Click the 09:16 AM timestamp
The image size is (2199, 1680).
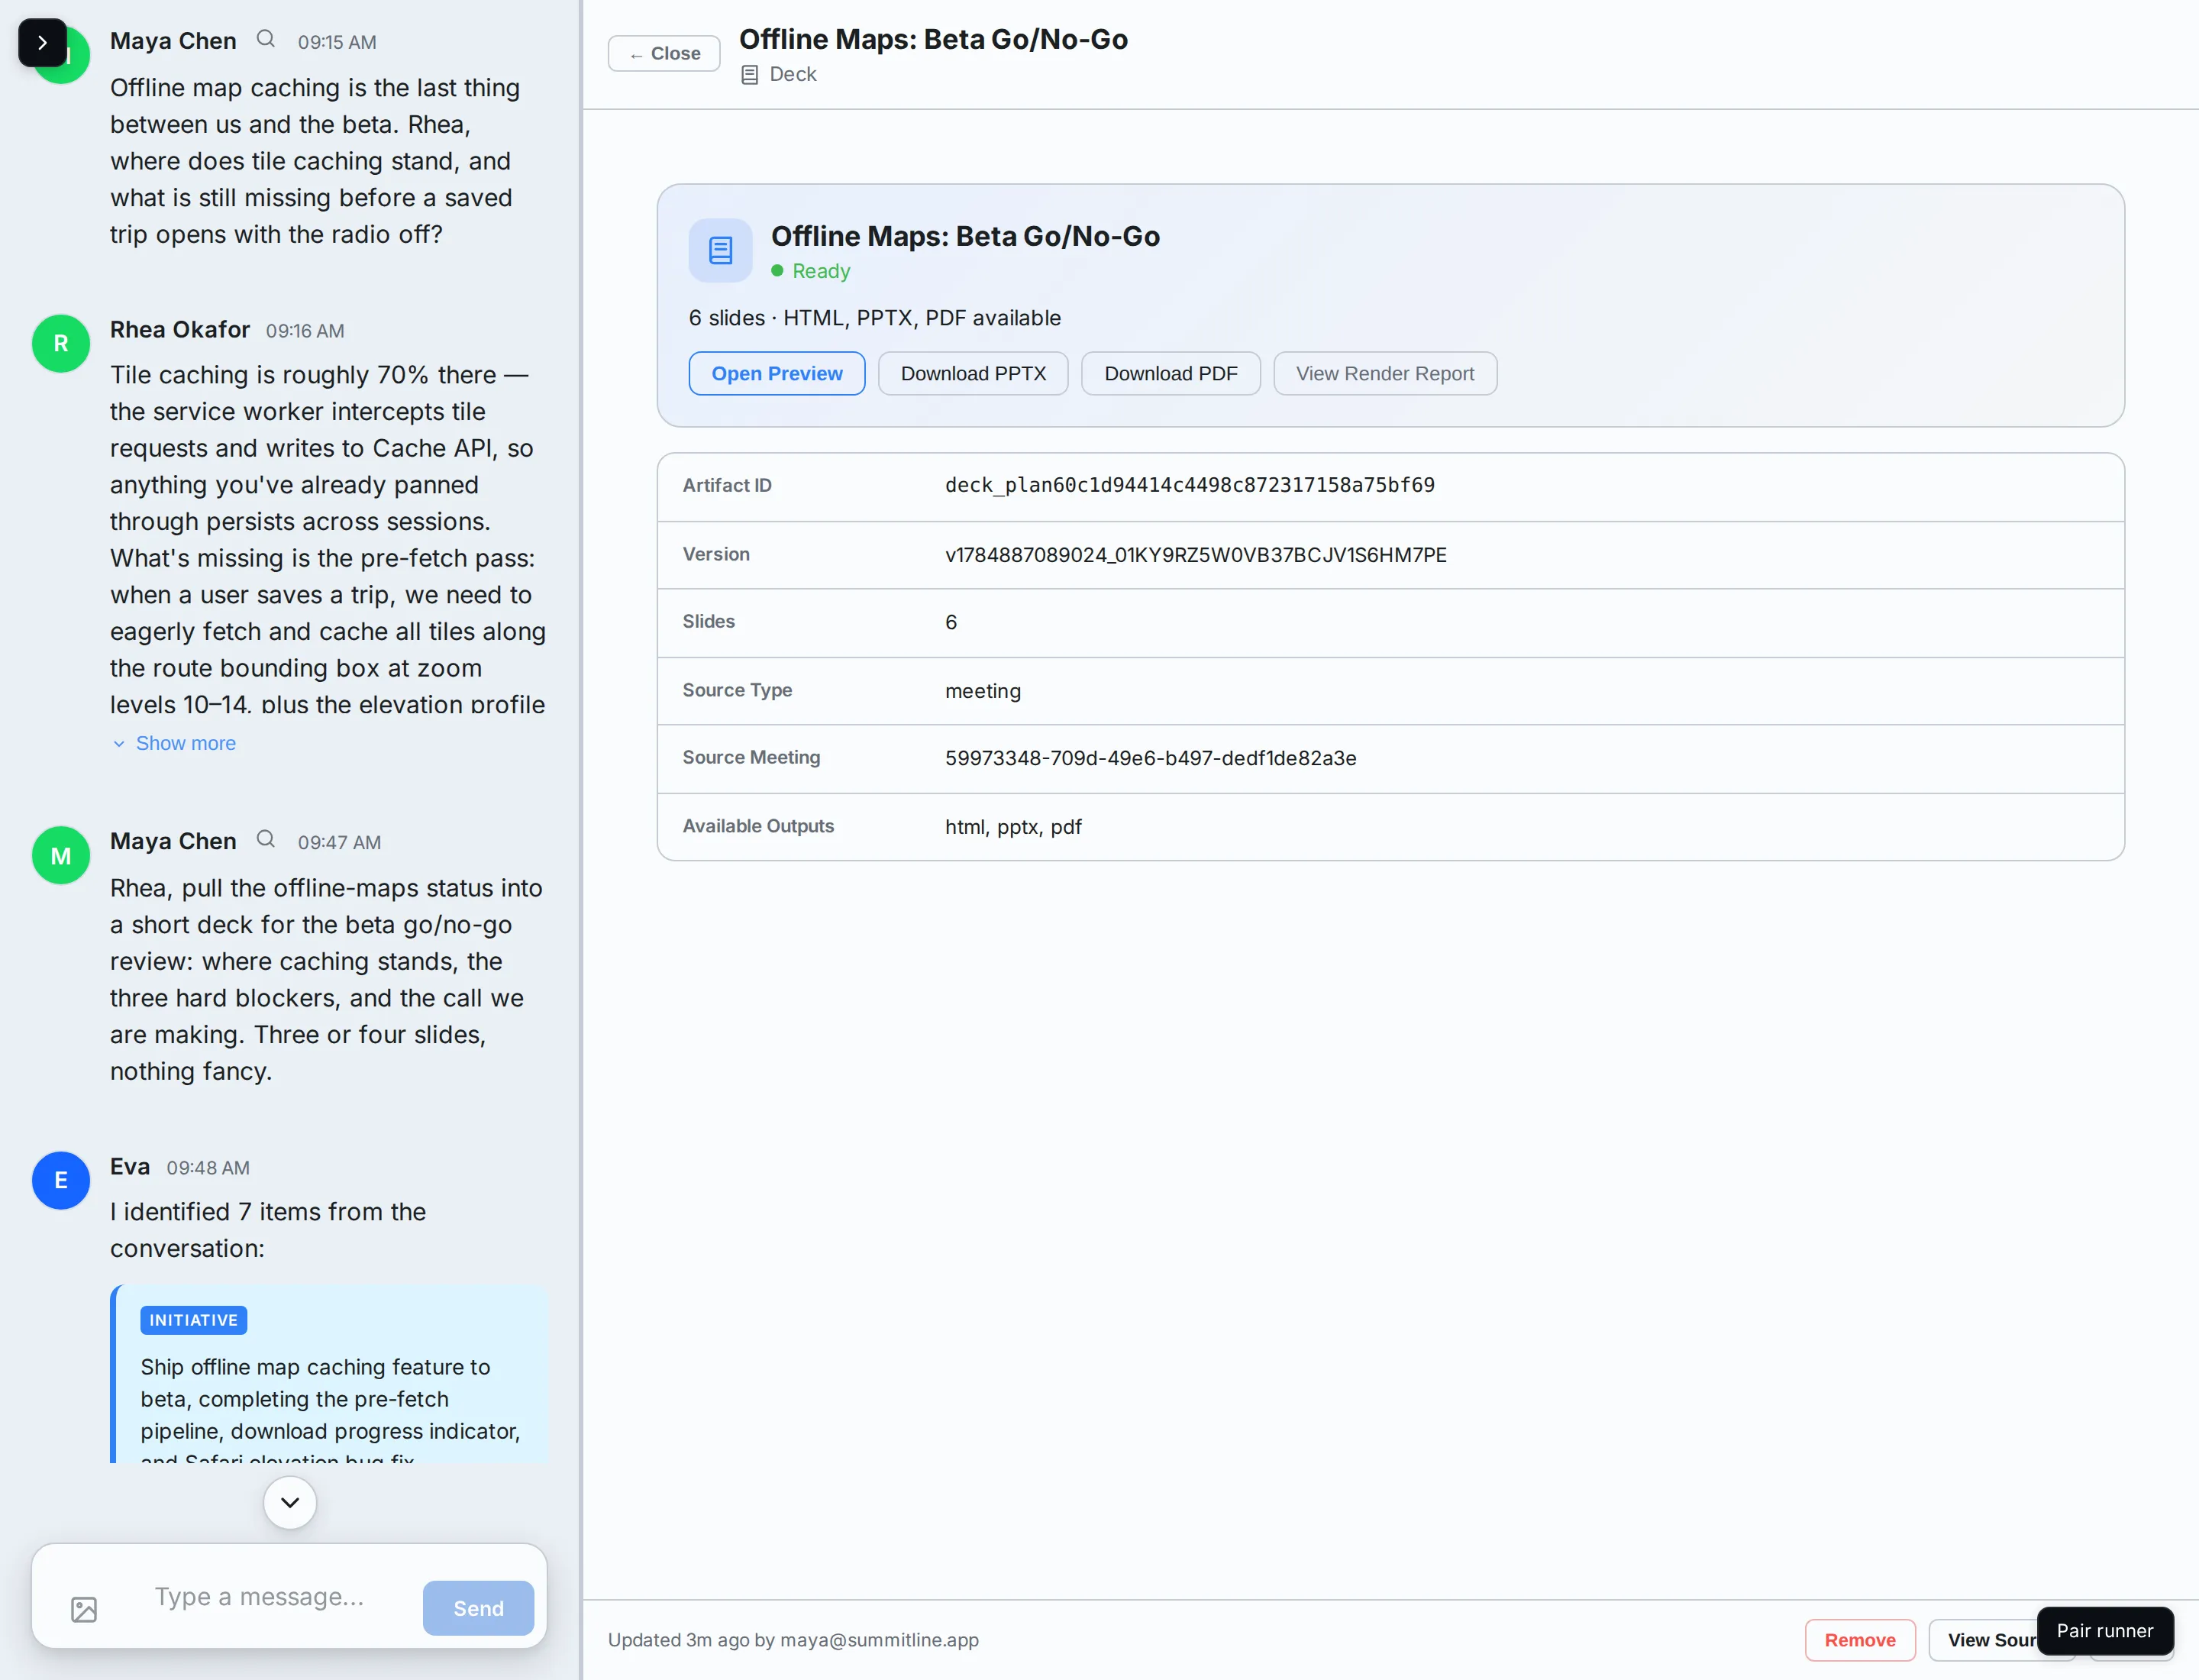305,331
